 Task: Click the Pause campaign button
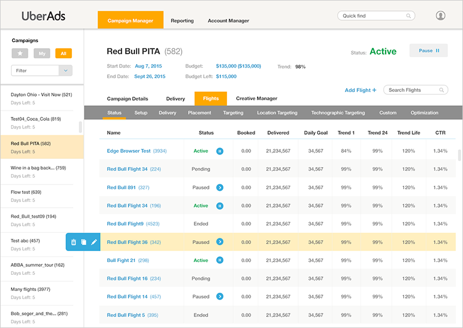[x=428, y=50]
